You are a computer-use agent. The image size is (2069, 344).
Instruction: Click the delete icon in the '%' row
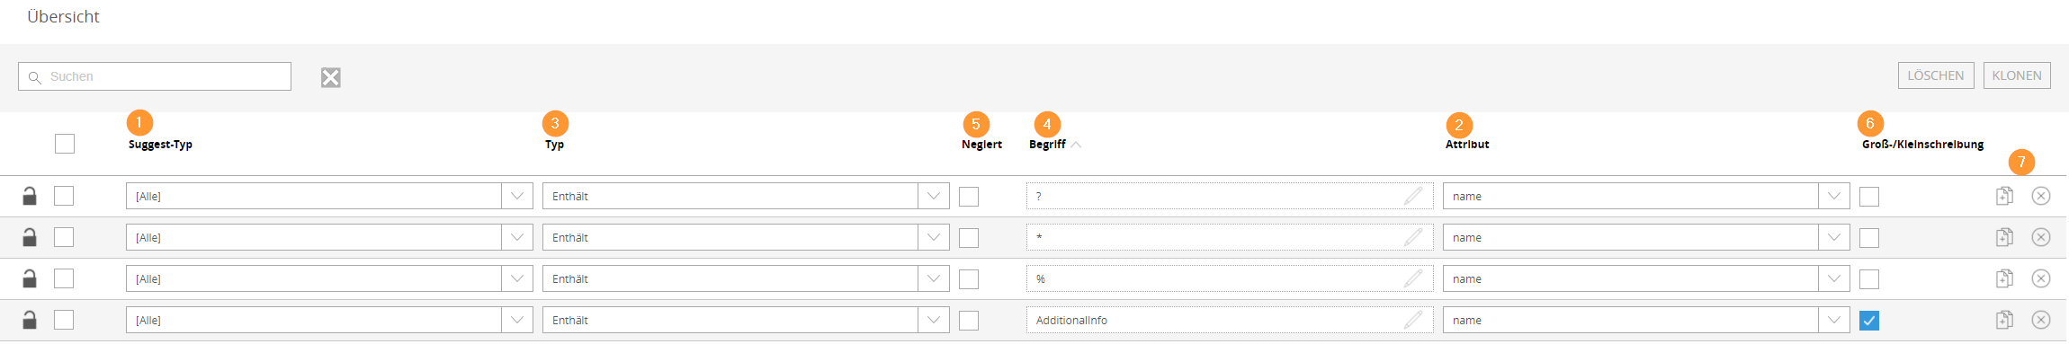(2041, 278)
